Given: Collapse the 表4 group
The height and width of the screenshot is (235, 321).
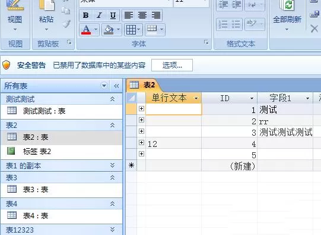Looking at the screenshot, I should 112,203.
